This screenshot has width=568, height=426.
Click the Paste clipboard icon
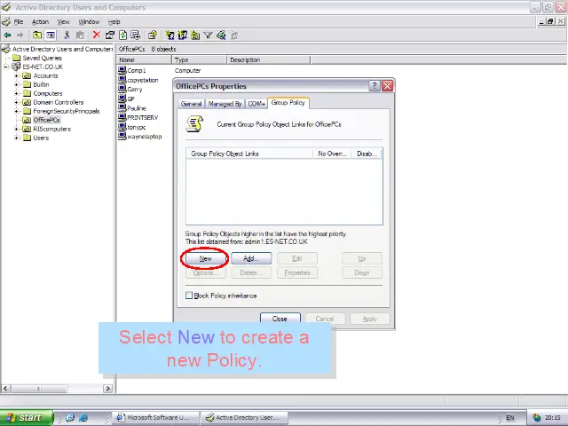[x=80, y=35]
